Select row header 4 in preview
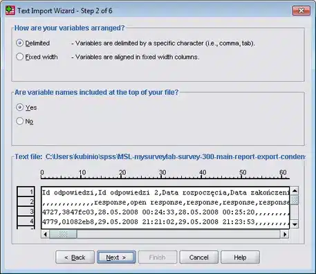316x274 pixels. [x=26, y=221]
